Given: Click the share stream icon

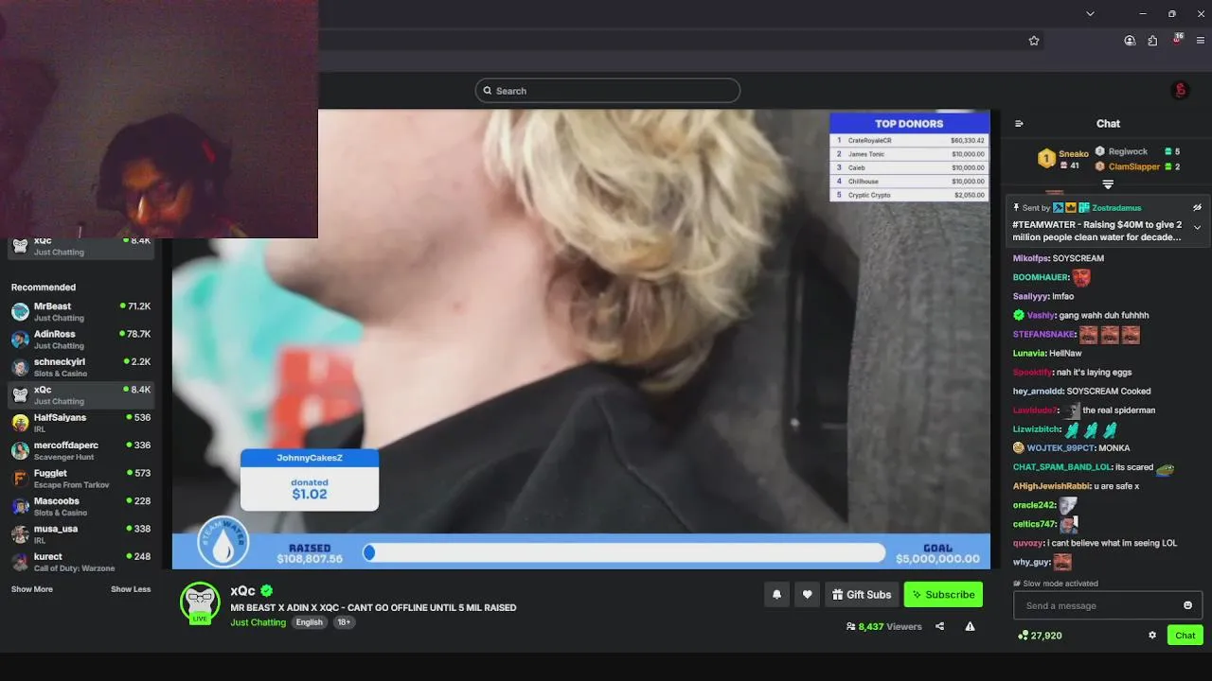Looking at the screenshot, I should click(x=939, y=626).
